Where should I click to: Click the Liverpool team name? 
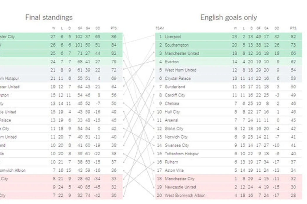click(173, 37)
